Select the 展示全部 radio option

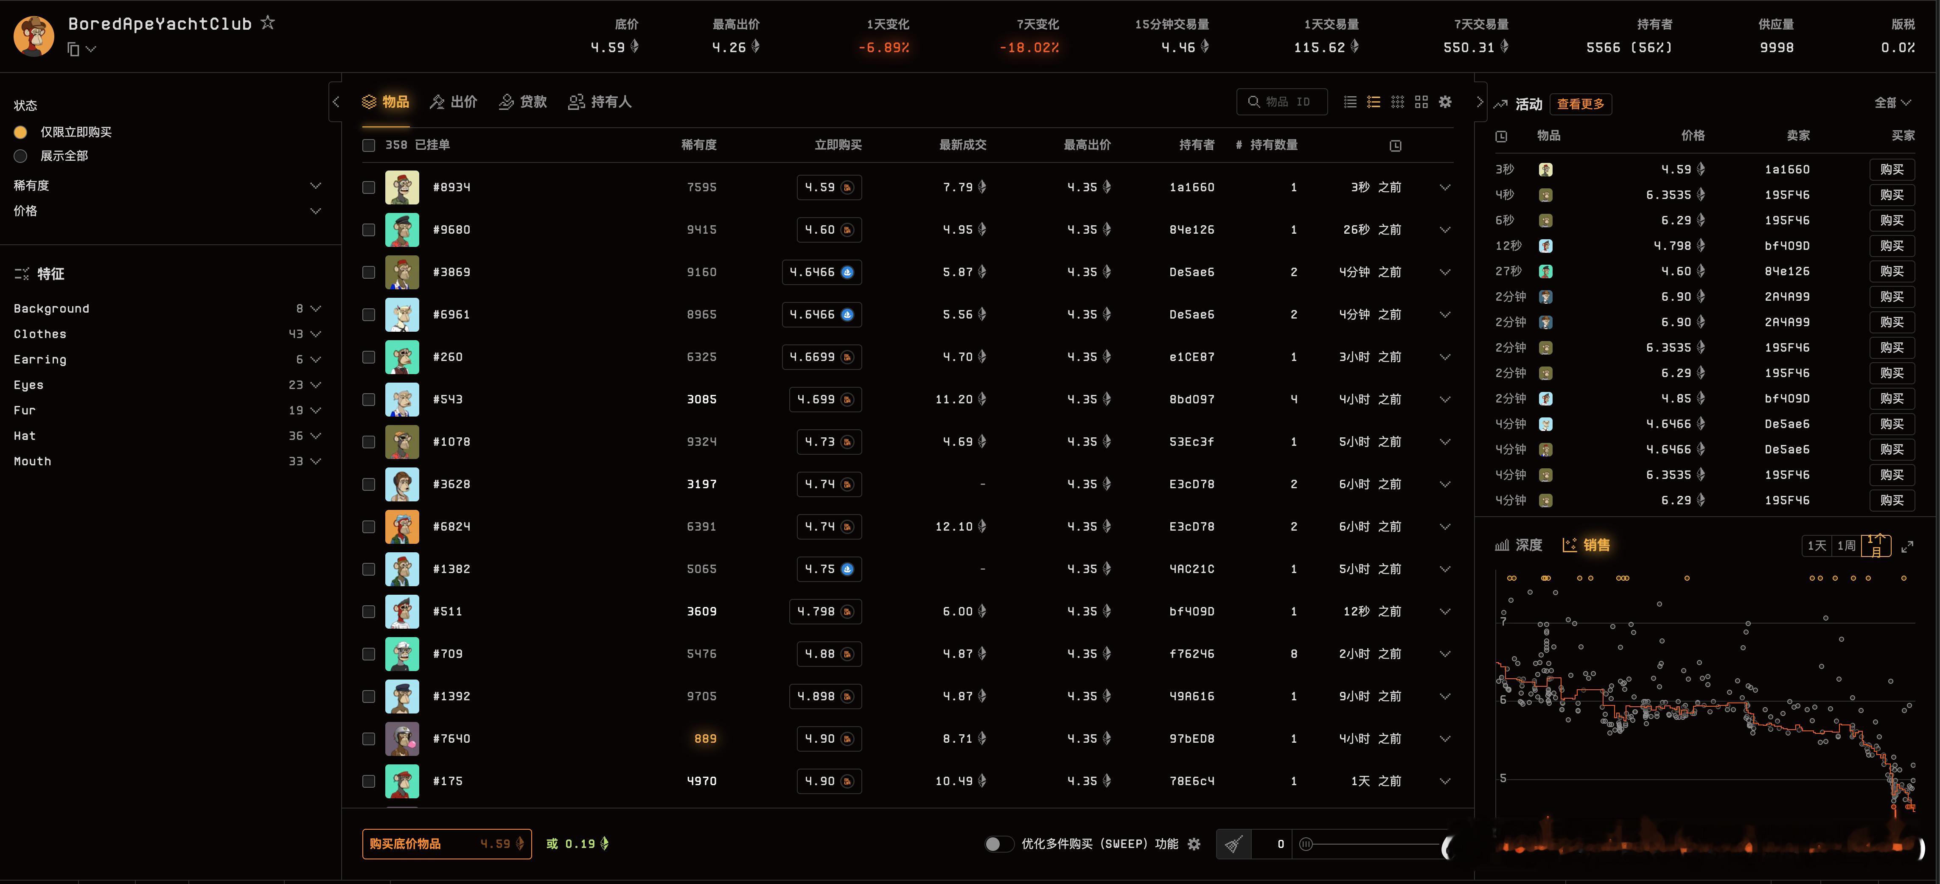(x=21, y=156)
